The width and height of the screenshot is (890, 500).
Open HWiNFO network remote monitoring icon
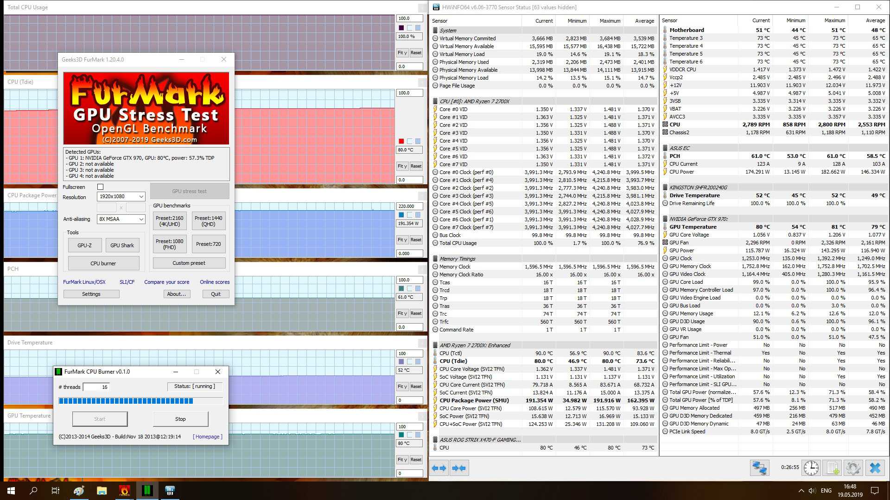[759, 468]
